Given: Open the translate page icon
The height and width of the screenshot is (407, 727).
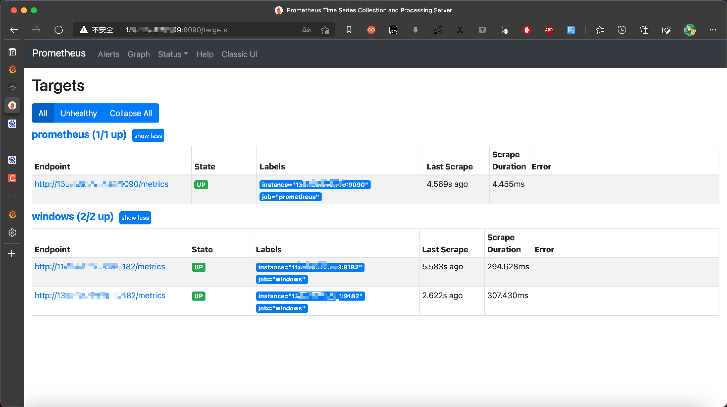Looking at the screenshot, I should [306, 30].
